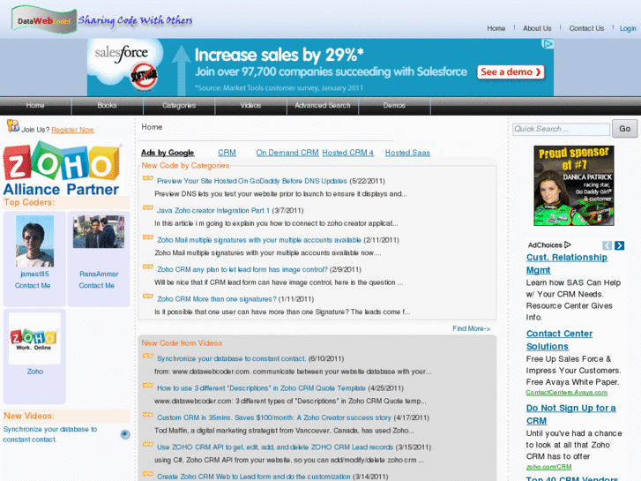
Task: Open Zoho Mail multiple signatures article
Action: [259, 240]
